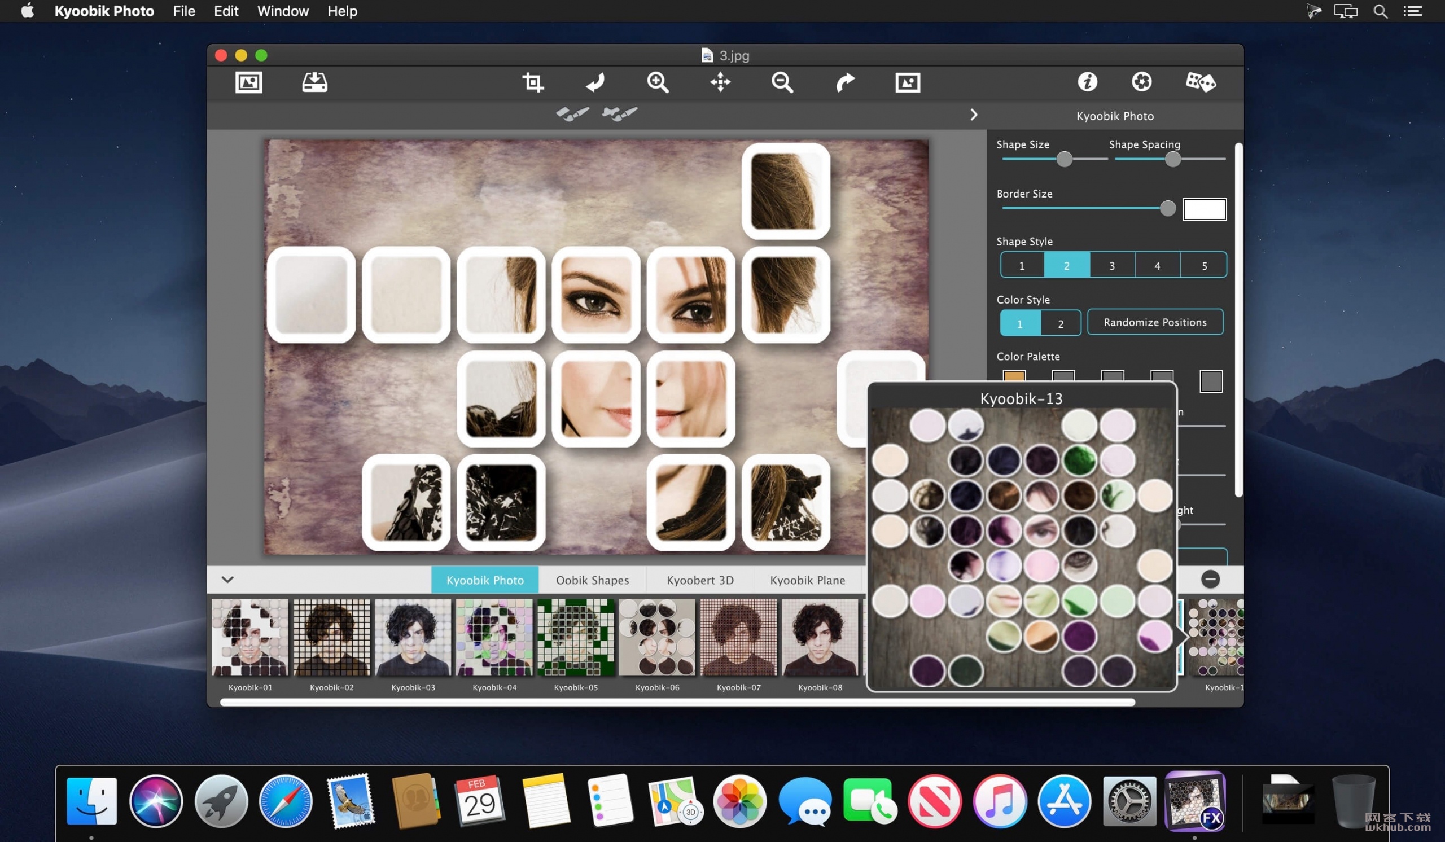The image size is (1445, 842).
Task: Select Kyoobik-04 preset thumbnail
Action: [494, 637]
